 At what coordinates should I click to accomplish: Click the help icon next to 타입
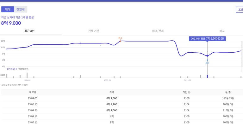point(189,92)
